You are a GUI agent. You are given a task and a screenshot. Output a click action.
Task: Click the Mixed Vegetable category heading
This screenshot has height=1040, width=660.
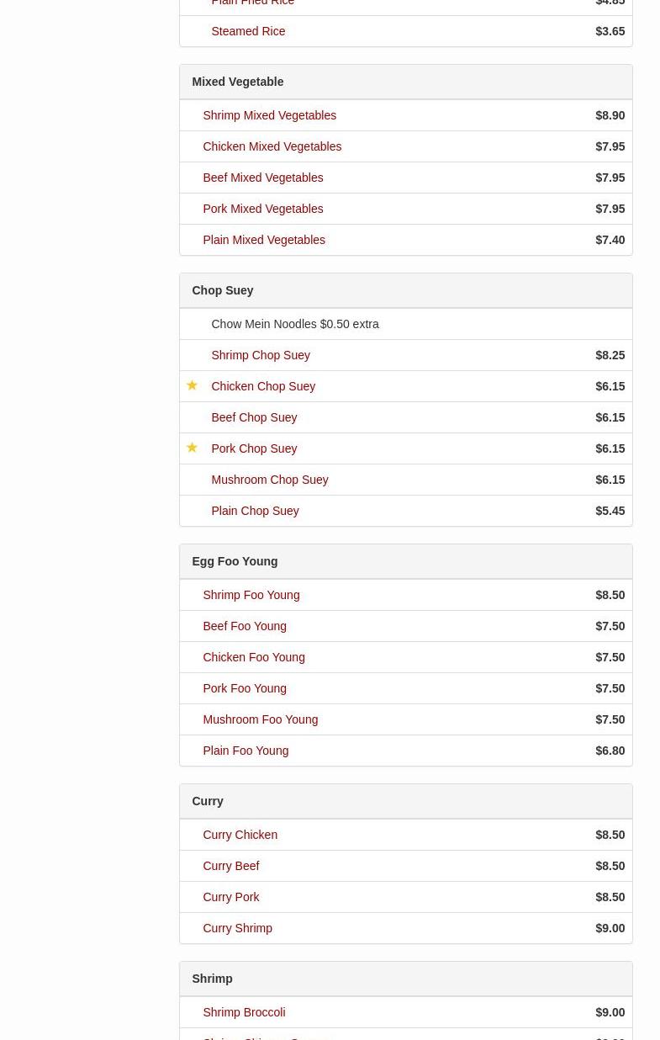tap(237, 82)
